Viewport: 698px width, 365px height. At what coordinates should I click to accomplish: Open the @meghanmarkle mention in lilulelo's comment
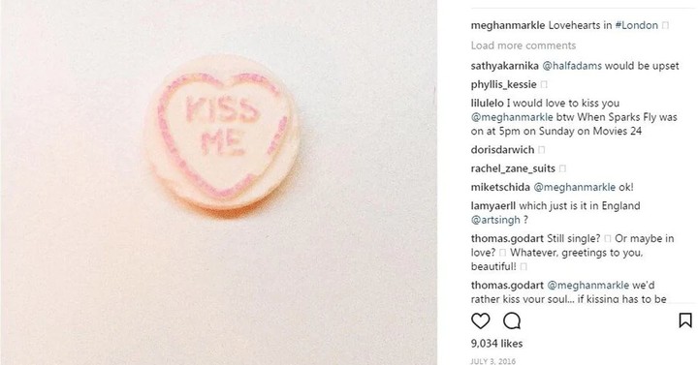[x=512, y=117]
